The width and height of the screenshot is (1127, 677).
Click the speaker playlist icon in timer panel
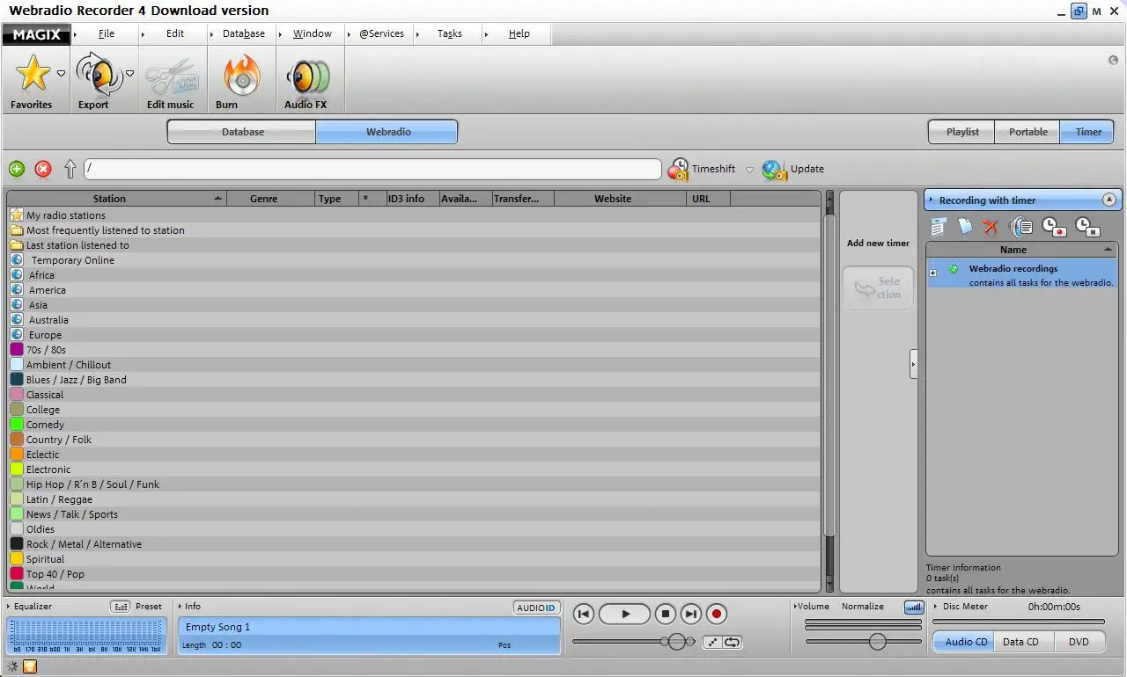[x=1020, y=227]
